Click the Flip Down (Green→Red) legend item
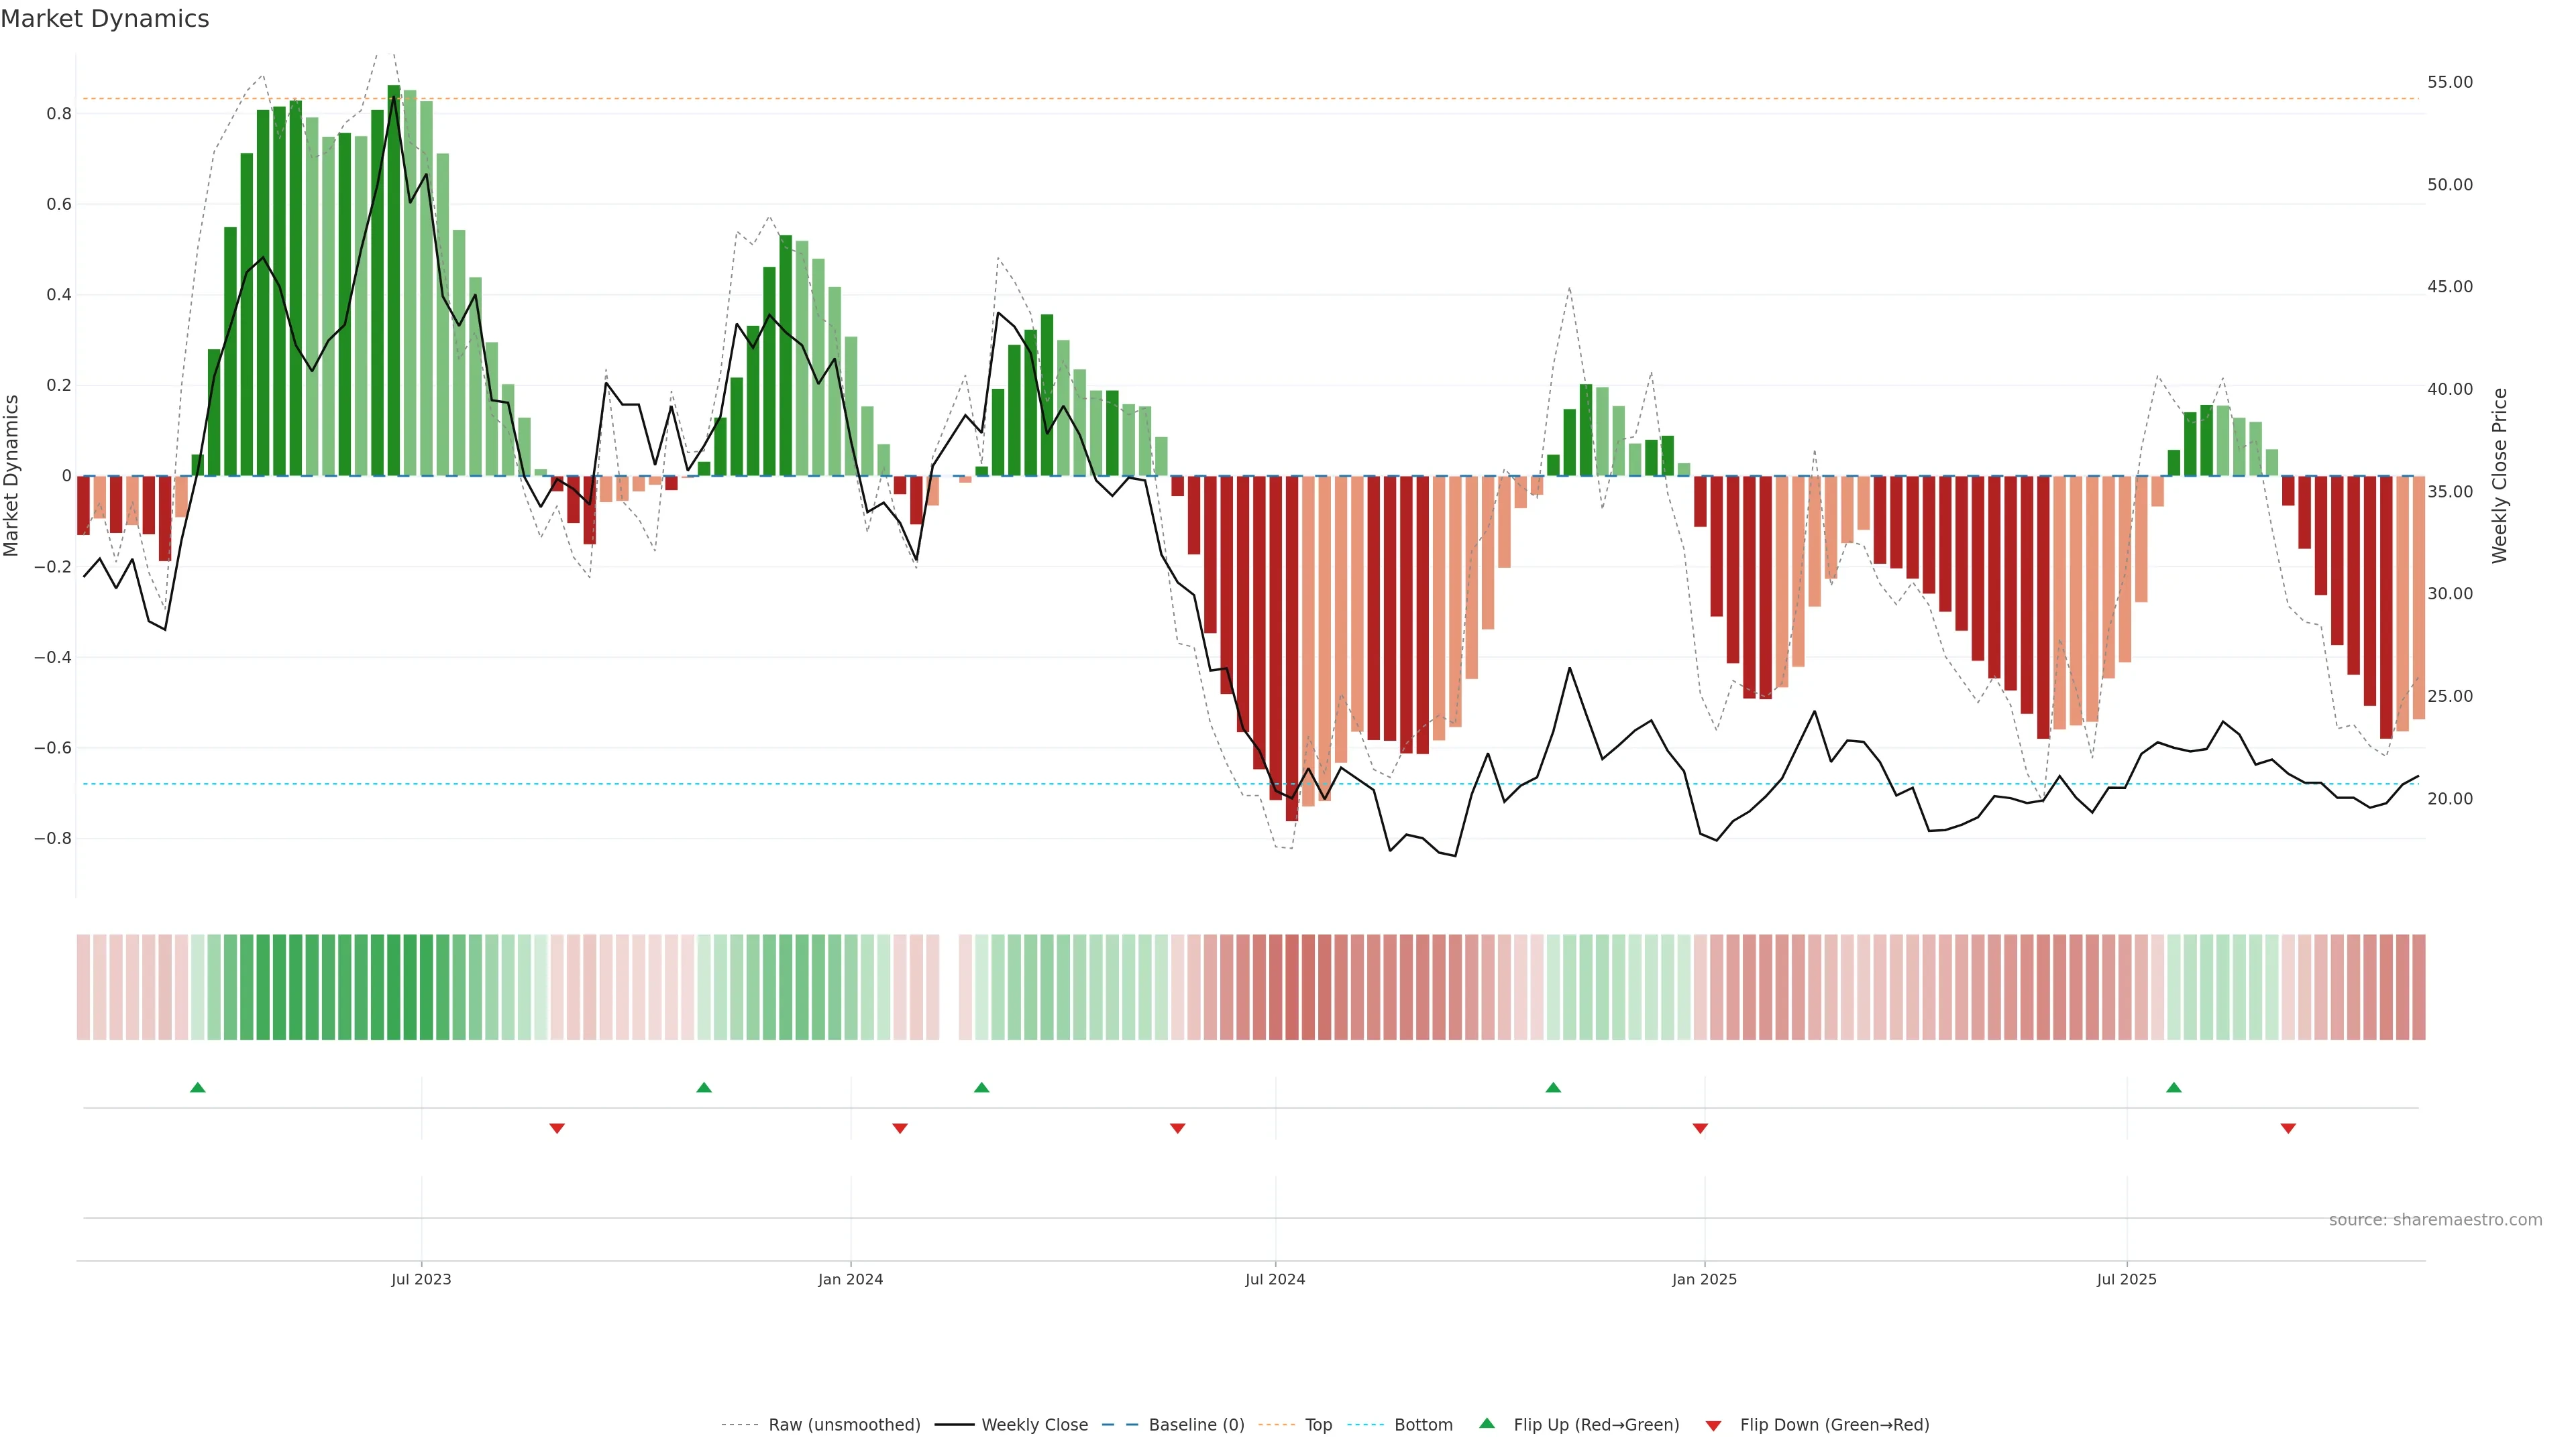The image size is (2576, 1448). [1834, 1425]
